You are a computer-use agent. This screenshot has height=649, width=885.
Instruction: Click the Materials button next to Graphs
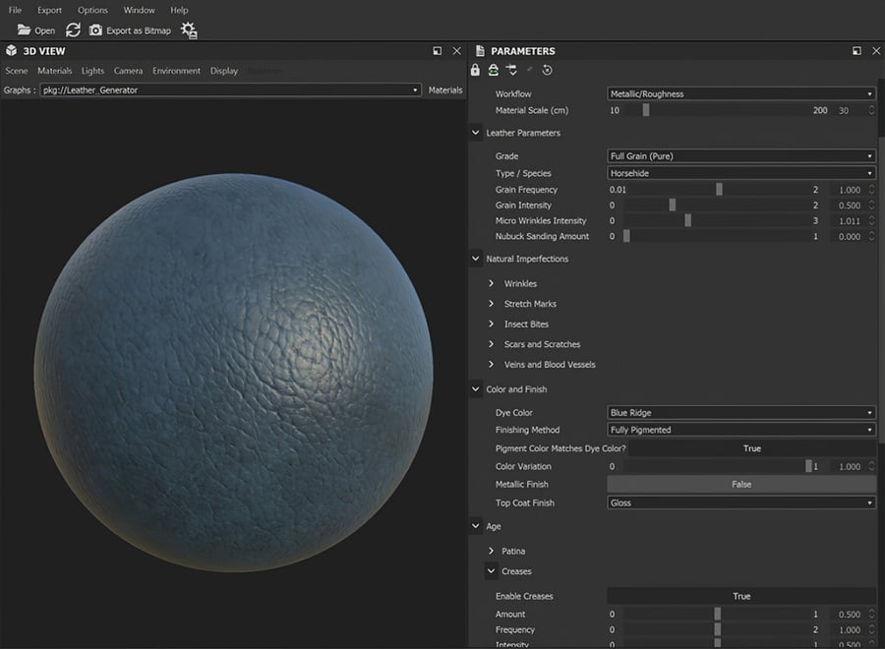445,89
